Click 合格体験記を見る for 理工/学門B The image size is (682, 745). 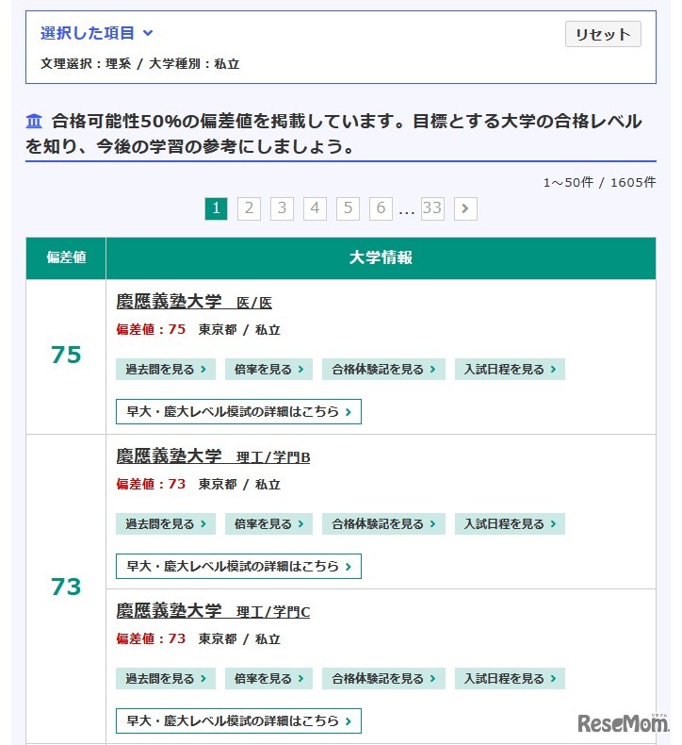[383, 523]
